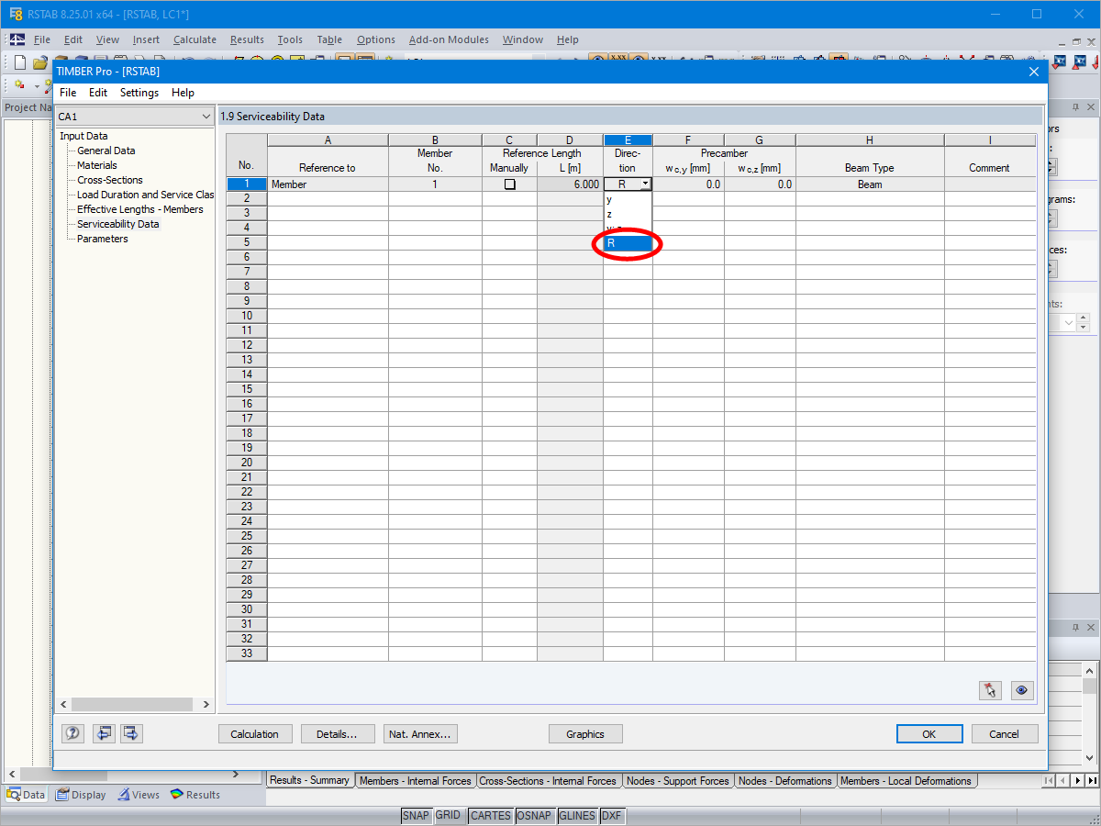
Task: Toggle GRID in the status bar
Action: 448,815
